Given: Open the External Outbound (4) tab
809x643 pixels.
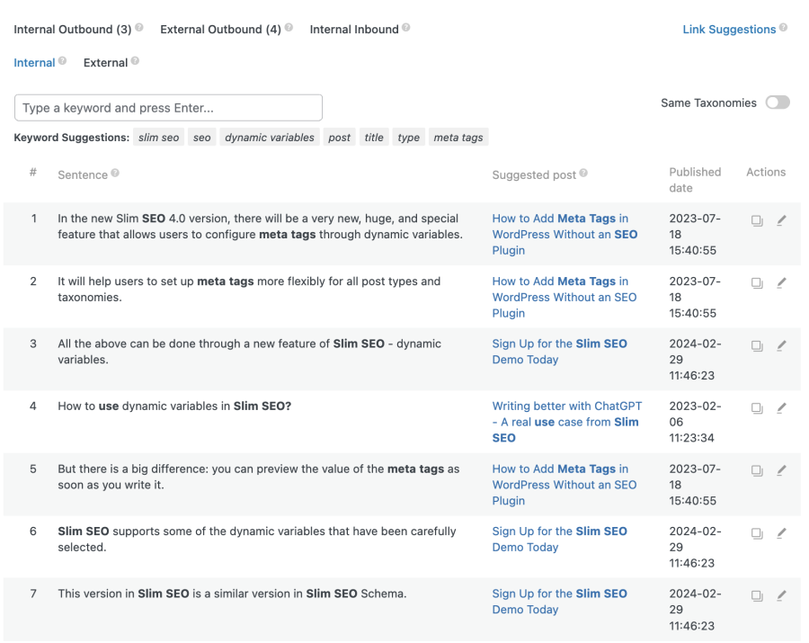Looking at the screenshot, I should (x=221, y=30).
